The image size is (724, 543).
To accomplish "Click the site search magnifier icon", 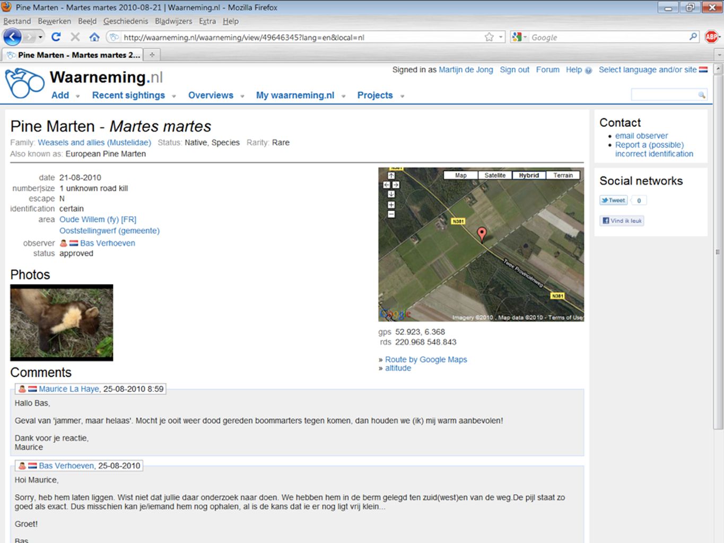I will tap(702, 95).
